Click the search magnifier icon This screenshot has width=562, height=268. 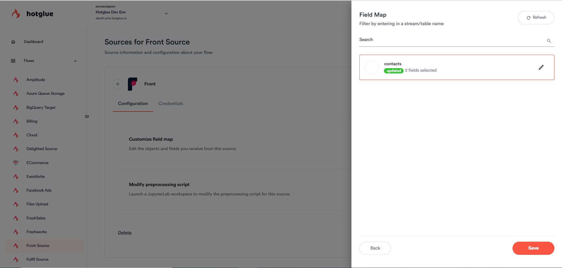coord(549,41)
